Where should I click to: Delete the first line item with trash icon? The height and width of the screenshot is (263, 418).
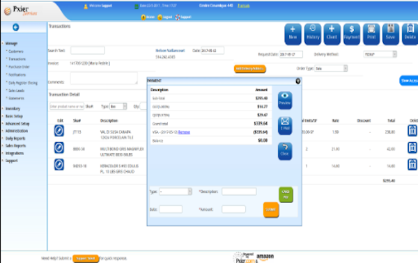click(412, 131)
